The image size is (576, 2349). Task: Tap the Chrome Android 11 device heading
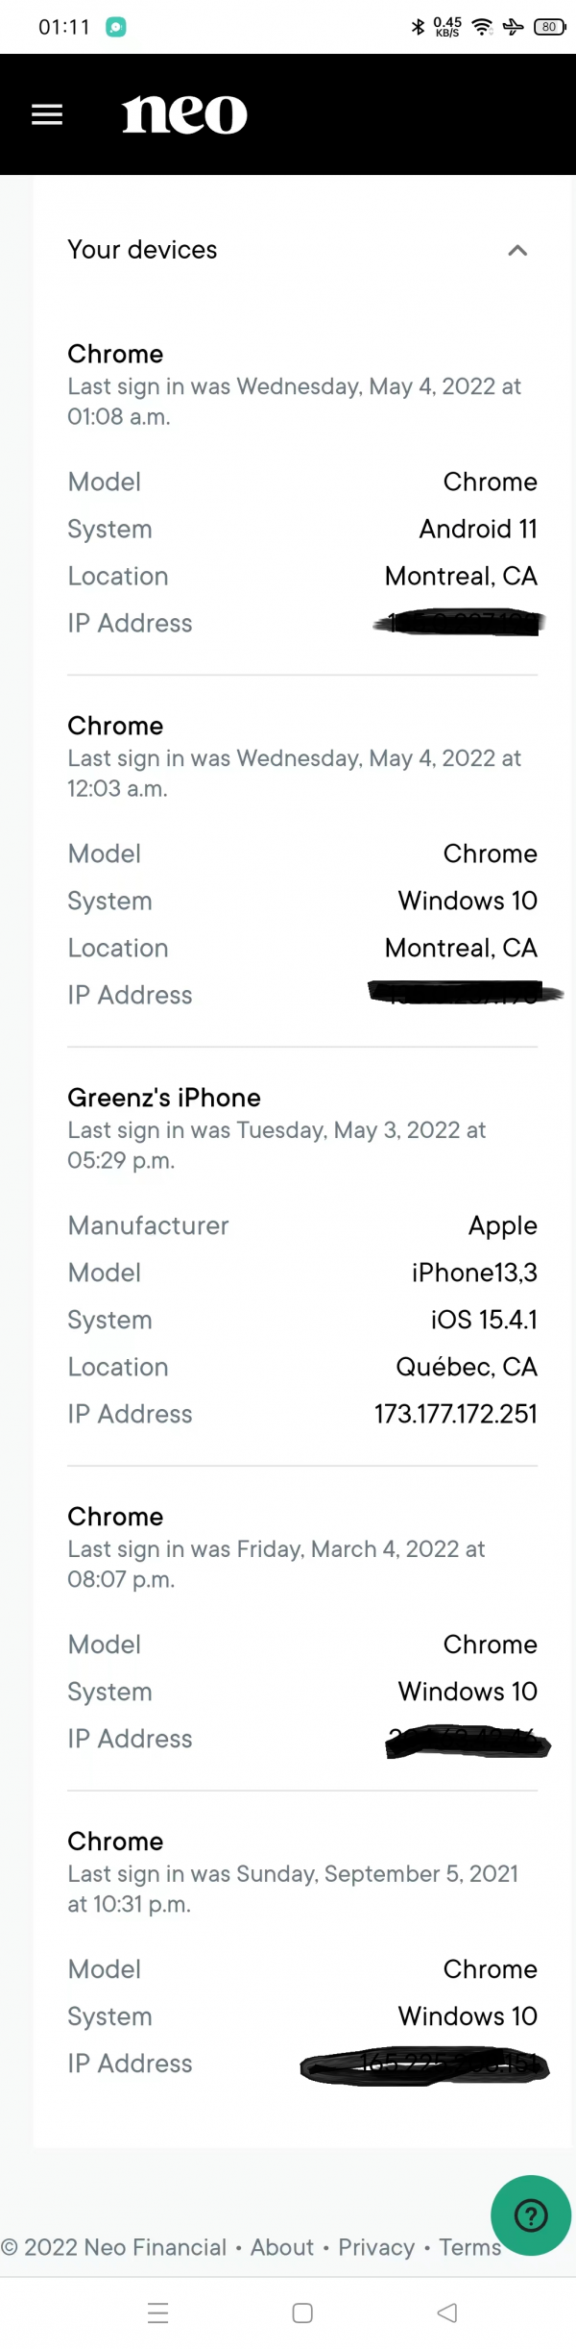point(115,354)
